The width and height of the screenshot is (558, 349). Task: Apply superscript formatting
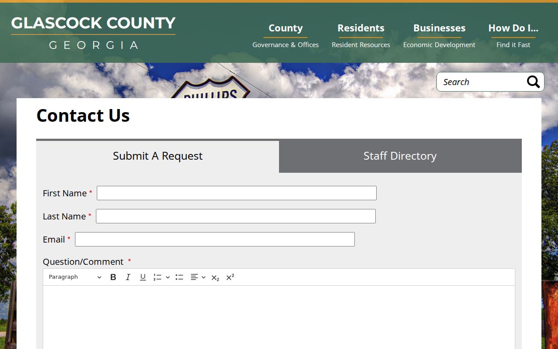pos(230,277)
